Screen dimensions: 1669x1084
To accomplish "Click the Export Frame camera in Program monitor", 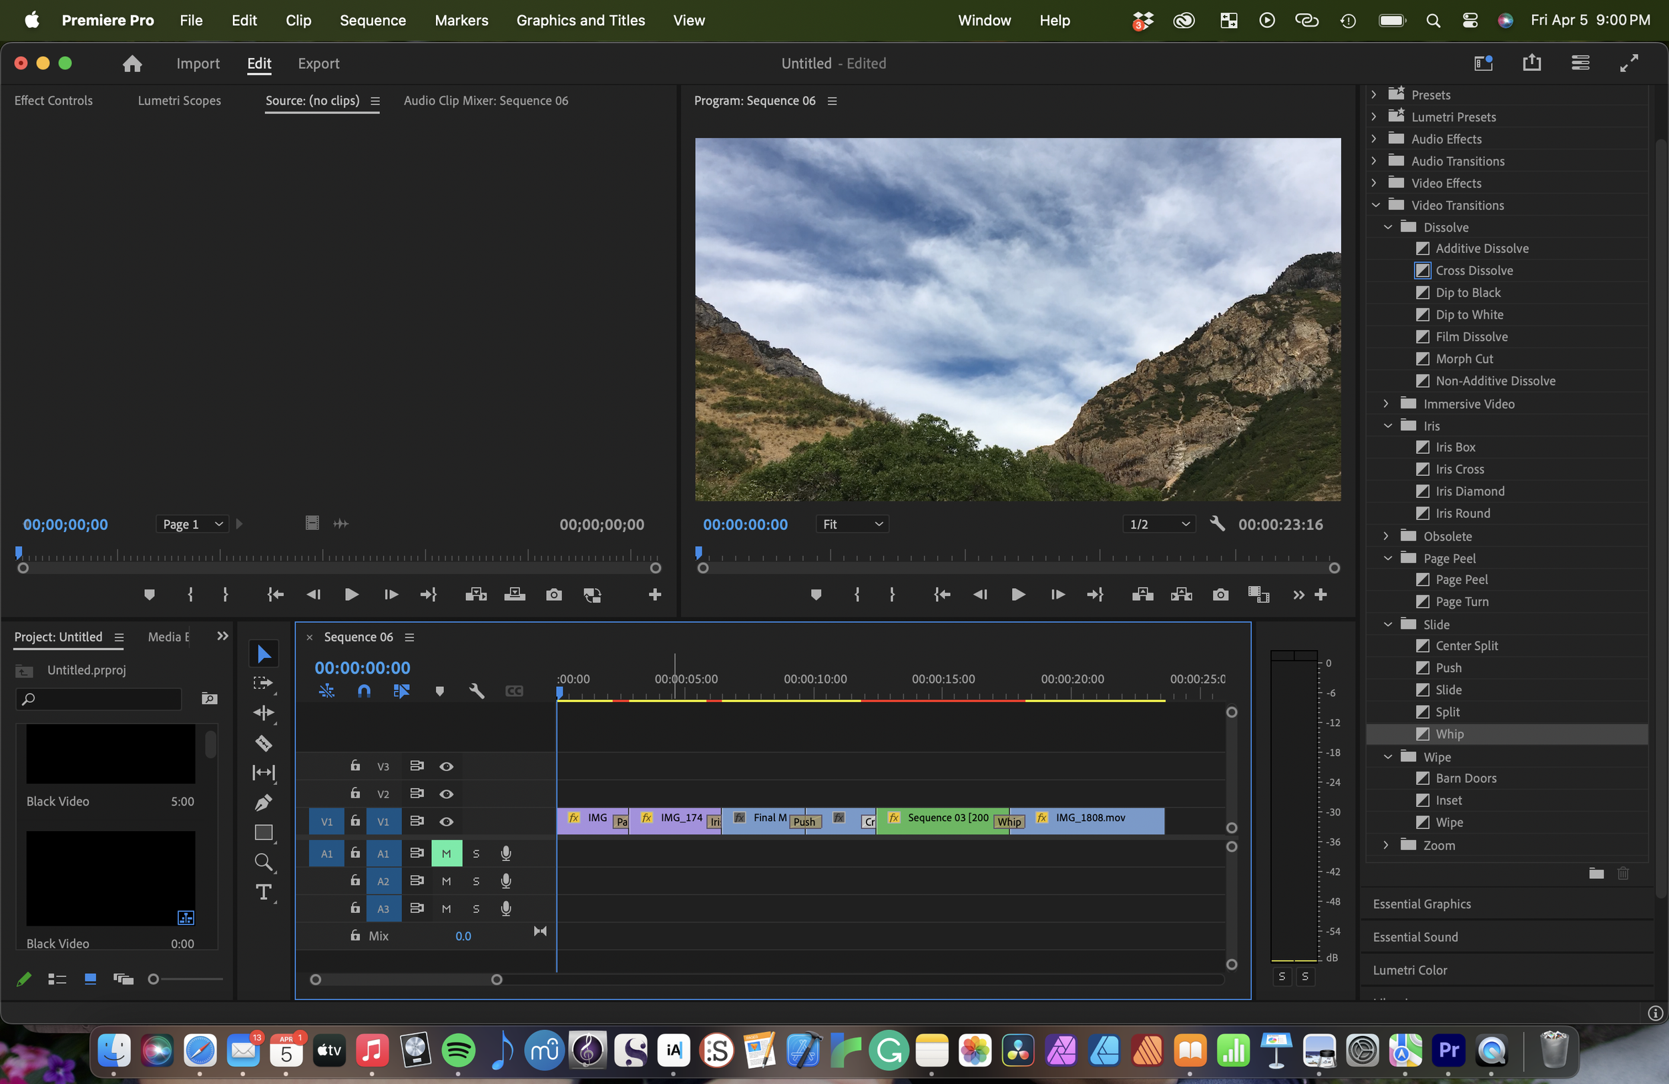I will click(x=1220, y=595).
